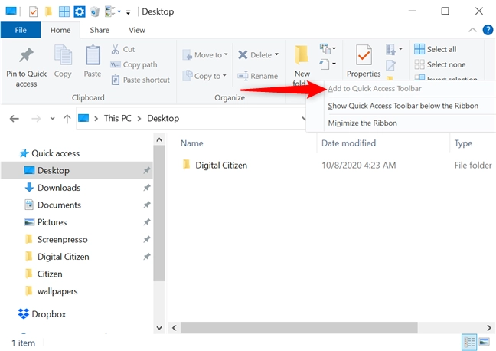Click the Copy button in the ribbon
The height and width of the screenshot is (351, 496).
tap(63, 61)
